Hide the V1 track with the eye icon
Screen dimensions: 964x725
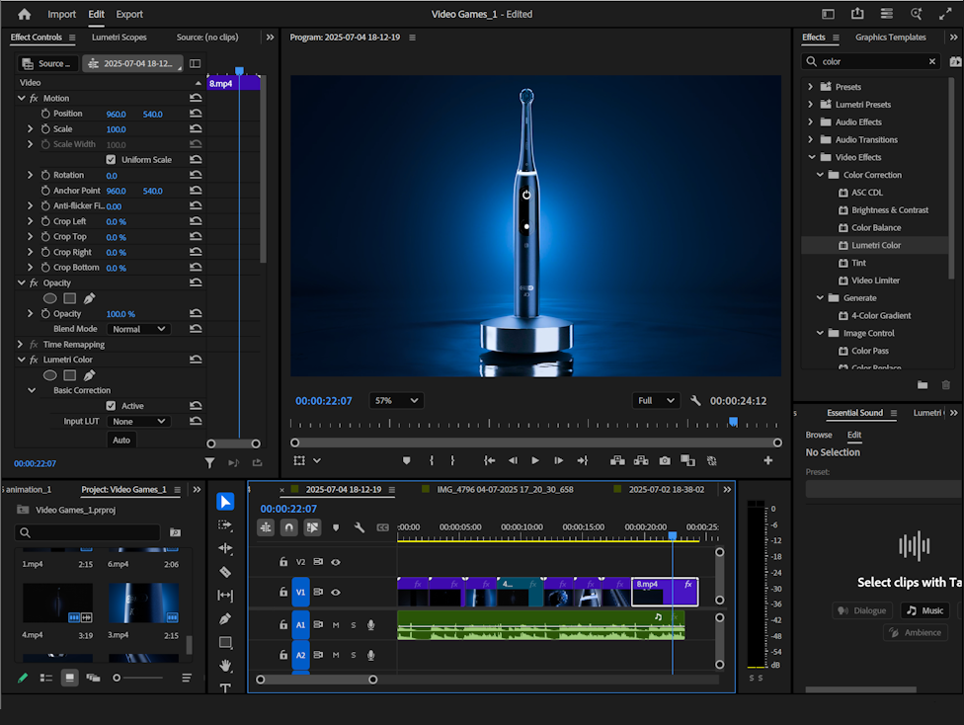[x=336, y=593]
